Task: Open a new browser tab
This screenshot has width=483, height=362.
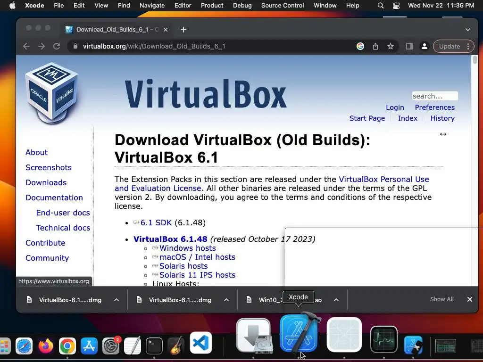Action: pyautogui.click(x=183, y=30)
